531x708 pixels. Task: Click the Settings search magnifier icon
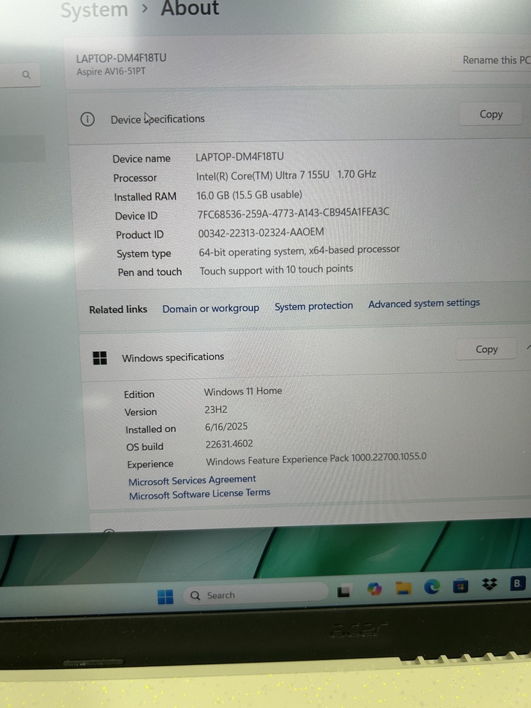27,74
